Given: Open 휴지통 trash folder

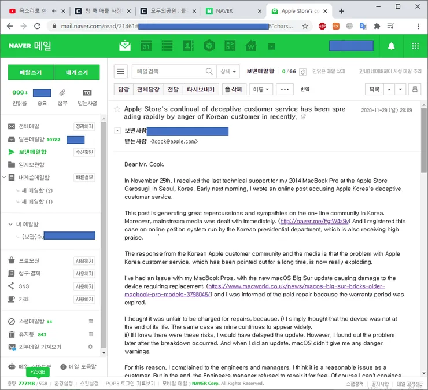Looking at the screenshot, I should tap(27, 334).
